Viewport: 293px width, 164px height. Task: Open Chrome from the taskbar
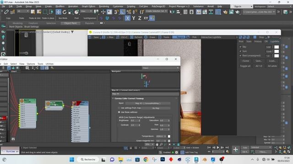pos(146,159)
